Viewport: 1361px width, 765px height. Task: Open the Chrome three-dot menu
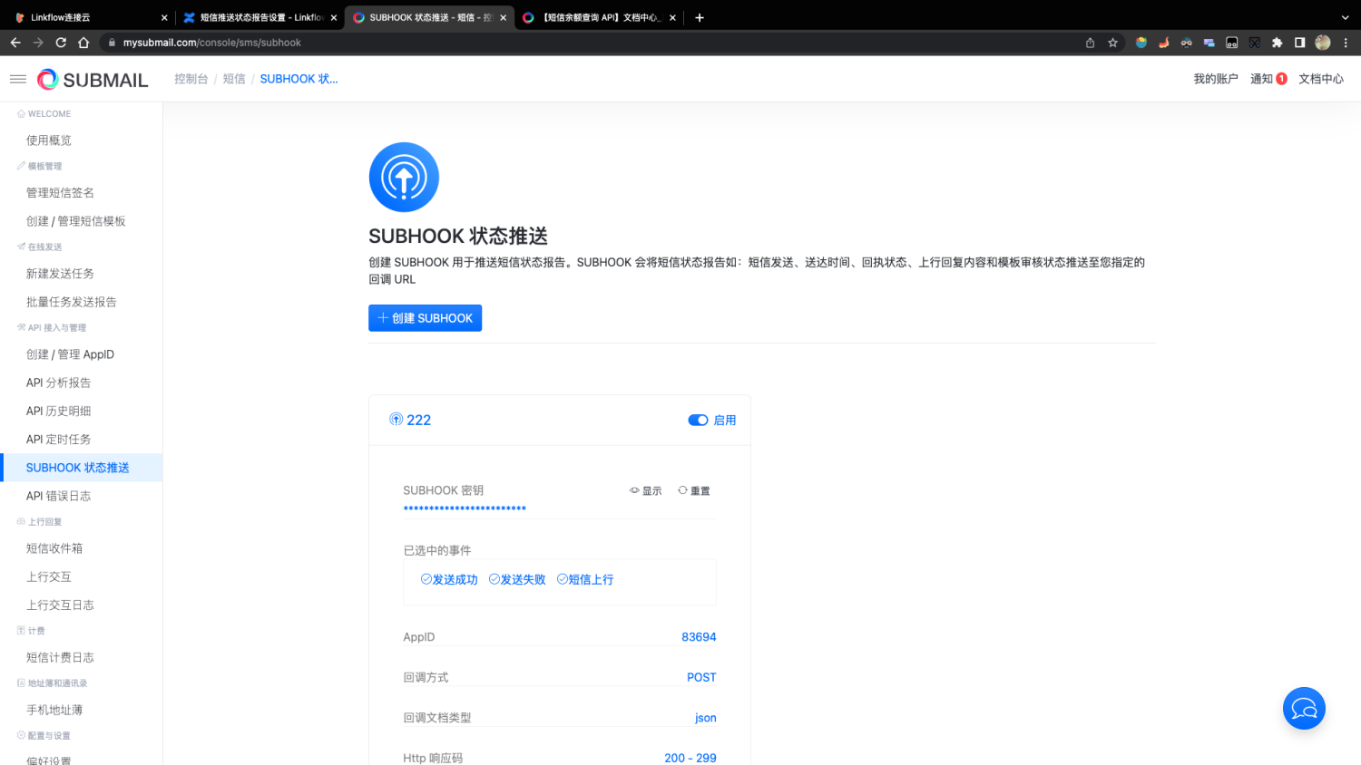(x=1346, y=43)
